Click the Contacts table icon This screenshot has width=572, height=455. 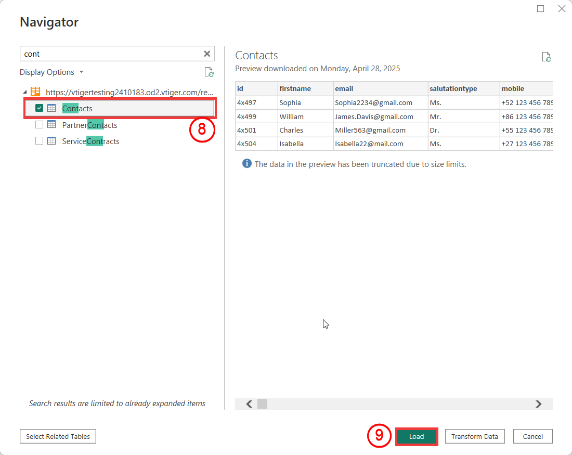point(51,108)
